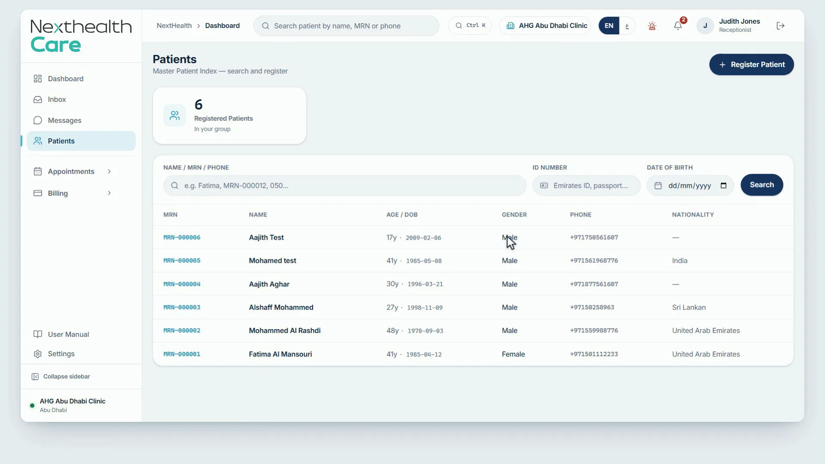Open patient record MRN-000006
825x464 pixels.
point(182,238)
